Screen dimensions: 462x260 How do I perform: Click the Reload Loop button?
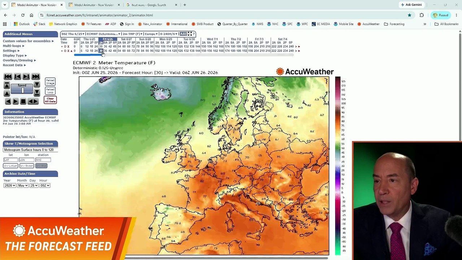point(50,91)
